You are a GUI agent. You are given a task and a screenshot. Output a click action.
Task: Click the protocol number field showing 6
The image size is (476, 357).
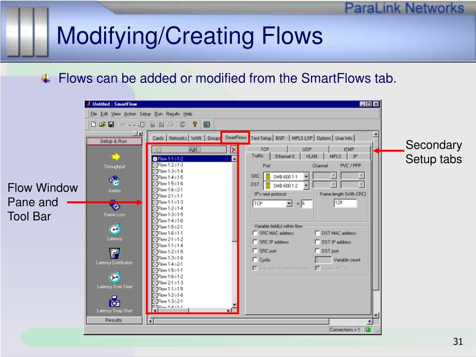click(306, 204)
